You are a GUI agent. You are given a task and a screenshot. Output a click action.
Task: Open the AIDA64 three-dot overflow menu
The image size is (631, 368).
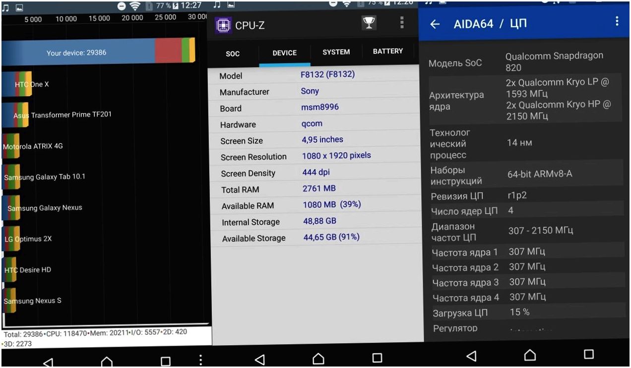tap(617, 21)
